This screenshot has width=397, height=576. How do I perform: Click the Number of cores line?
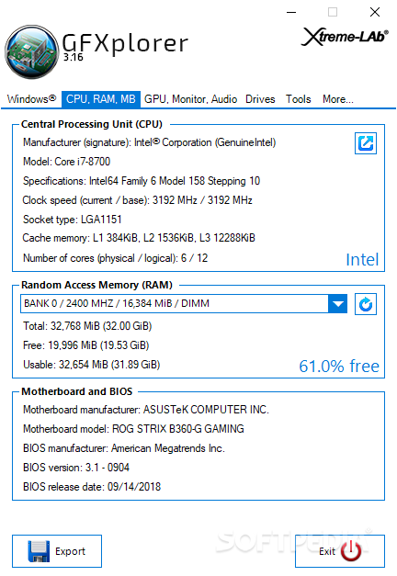(115, 258)
